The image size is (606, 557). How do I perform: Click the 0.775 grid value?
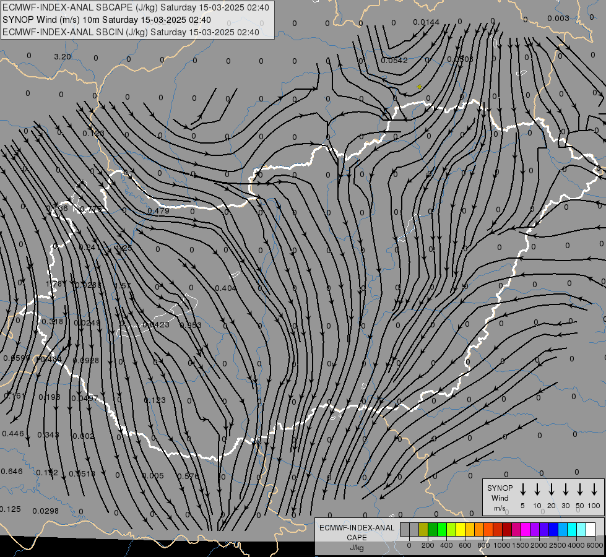(x=91, y=209)
